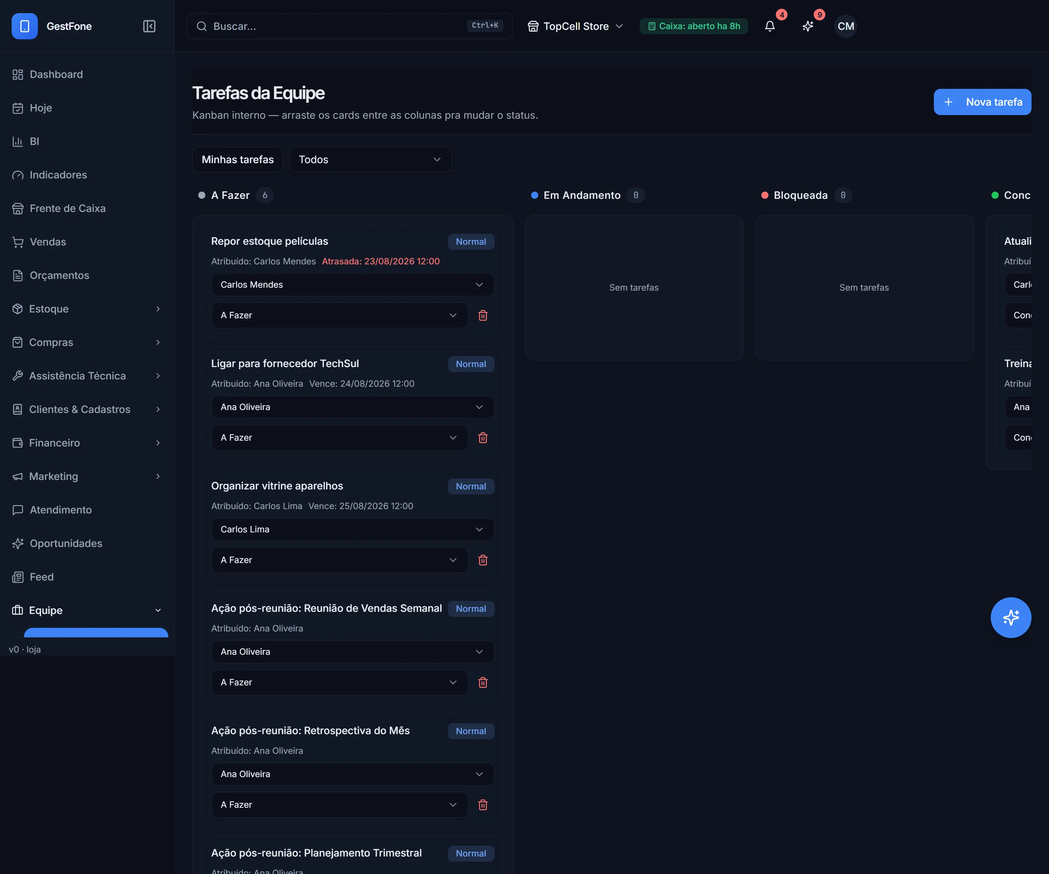Change assignee on Reunião de Vendas Semanal task

click(353, 652)
